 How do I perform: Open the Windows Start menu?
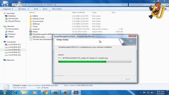click(x=4, y=93)
